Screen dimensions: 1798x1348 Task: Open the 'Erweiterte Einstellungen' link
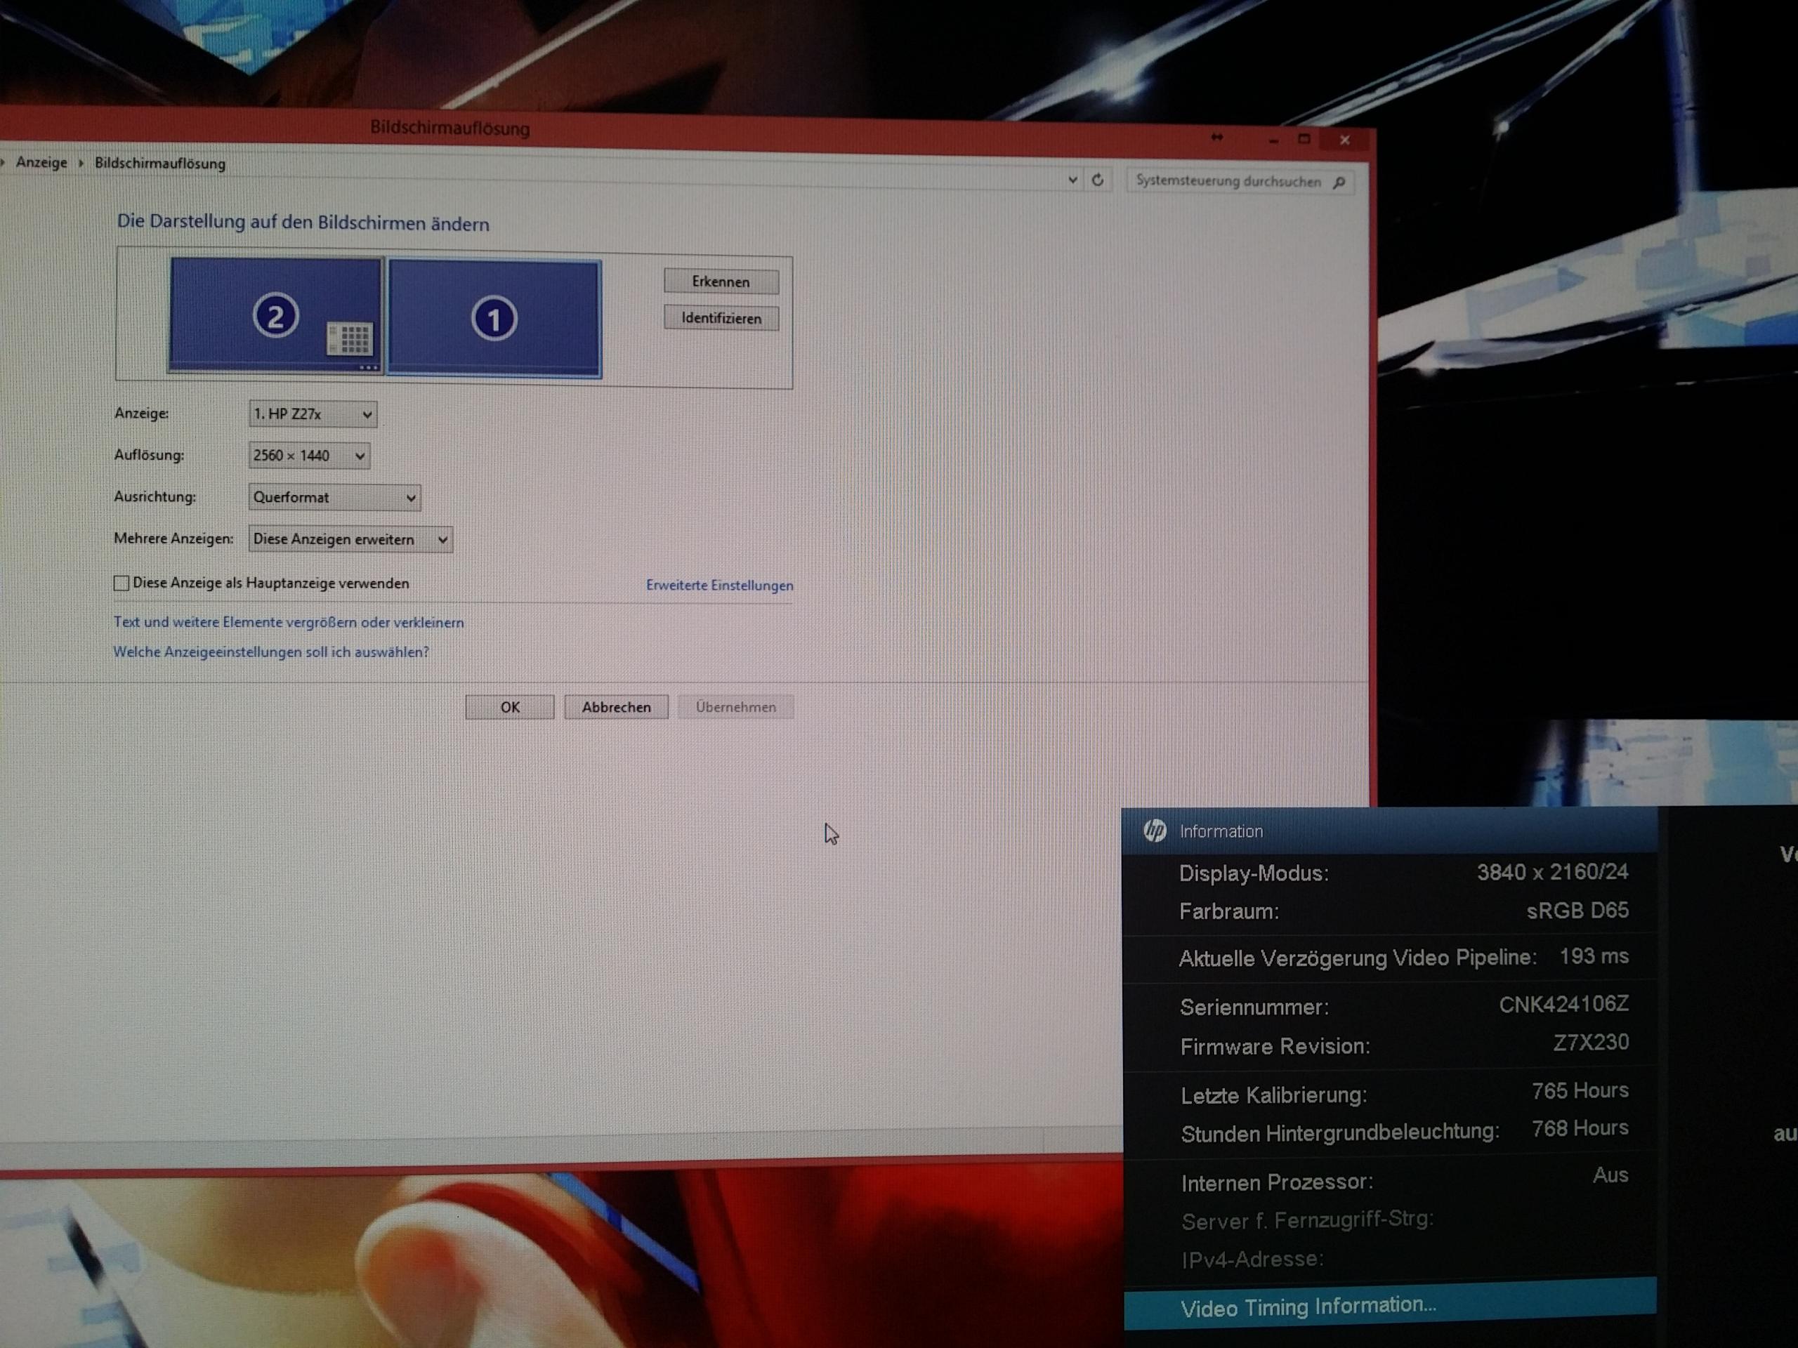click(719, 585)
